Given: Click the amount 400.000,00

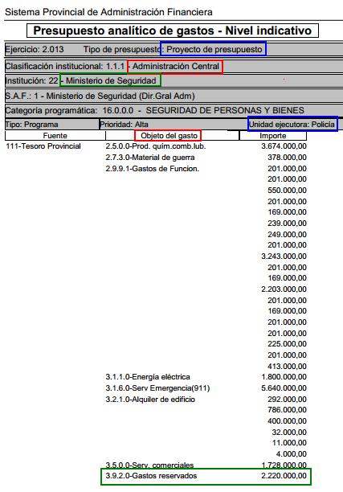Looking at the screenshot, I should 287,420.
